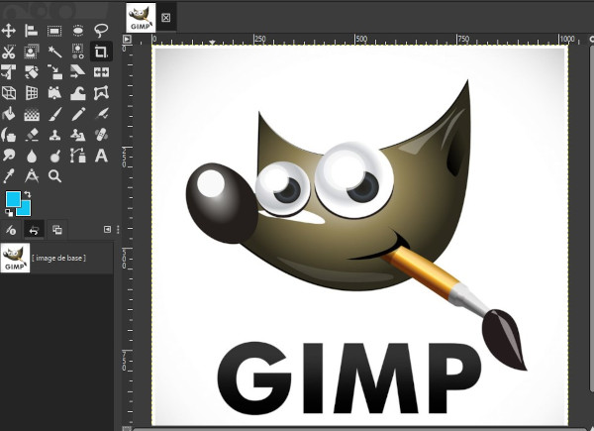The height and width of the screenshot is (431, 594).
Task: Pick the Color Picker eyedropper
Action: pos(8,176)
